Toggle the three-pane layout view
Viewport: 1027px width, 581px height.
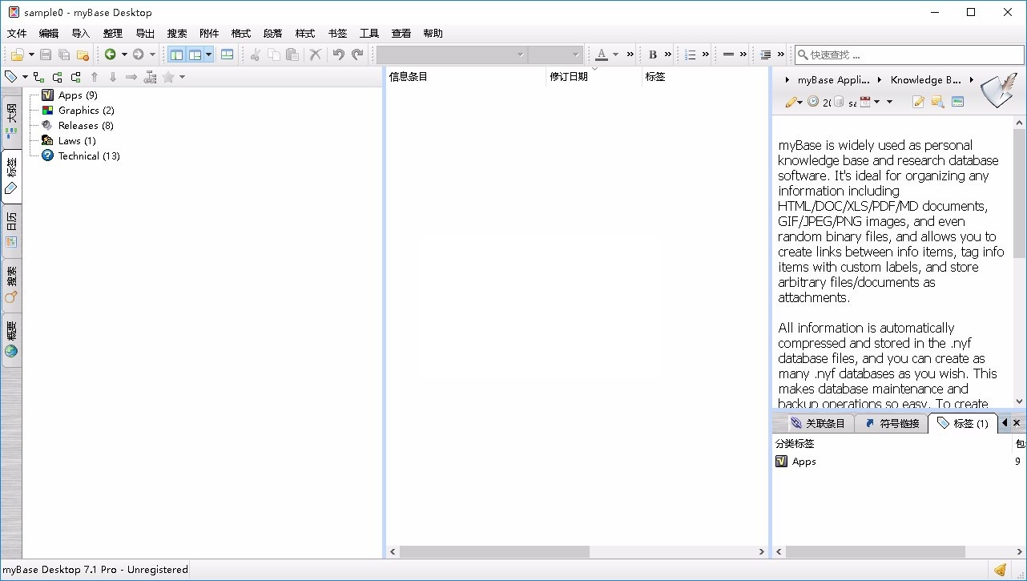[195, 54]
